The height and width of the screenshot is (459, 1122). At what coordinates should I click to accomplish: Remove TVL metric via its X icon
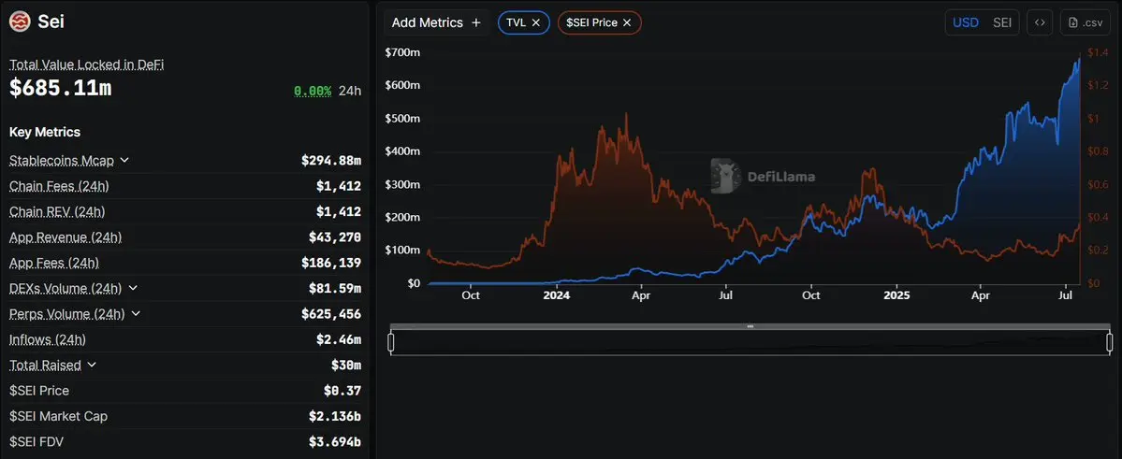[x=536, y=22]
